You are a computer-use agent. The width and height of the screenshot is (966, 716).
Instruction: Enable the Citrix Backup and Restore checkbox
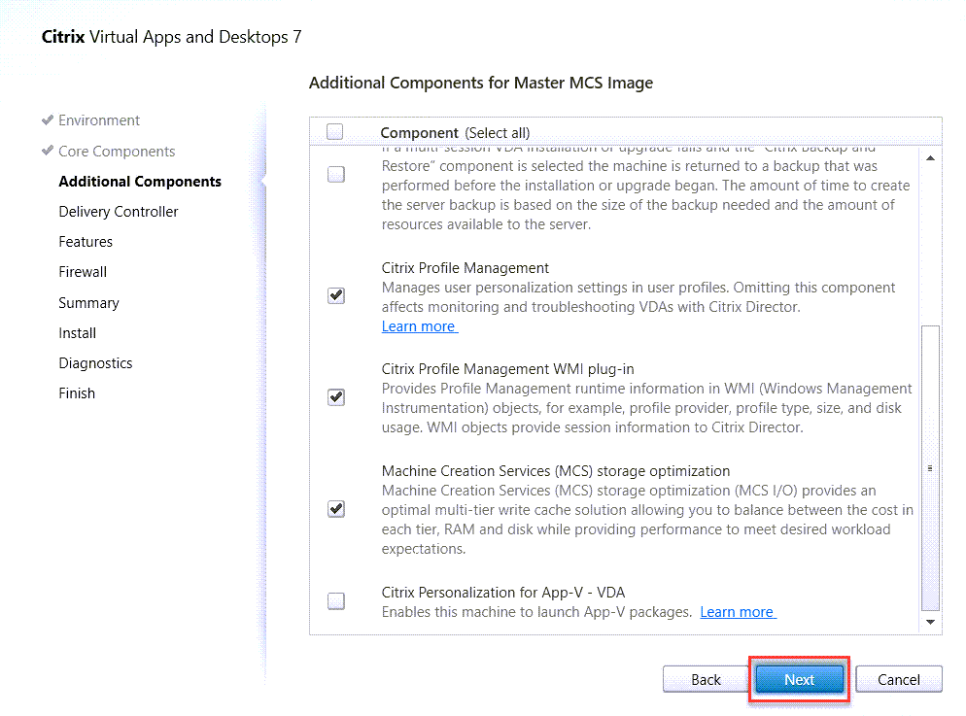[x=336, y=175]
